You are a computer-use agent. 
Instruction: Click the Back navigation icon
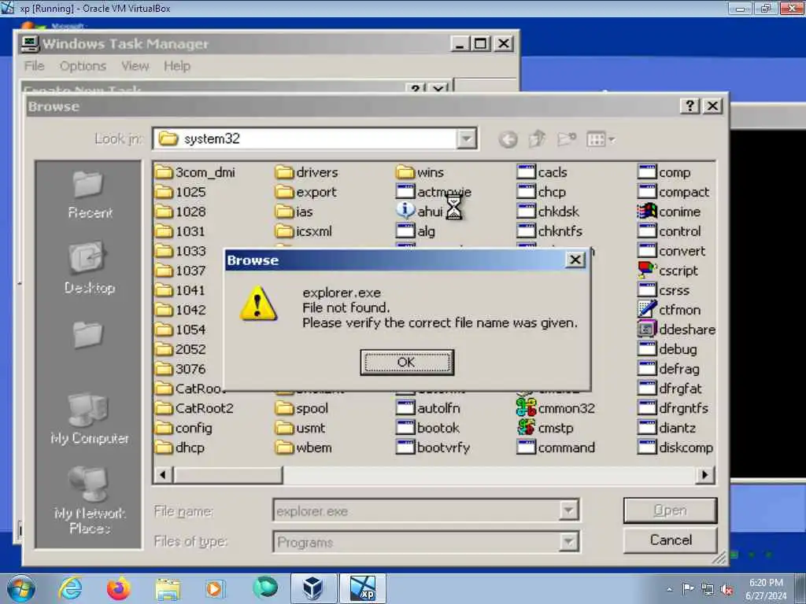tap(508, 139)
